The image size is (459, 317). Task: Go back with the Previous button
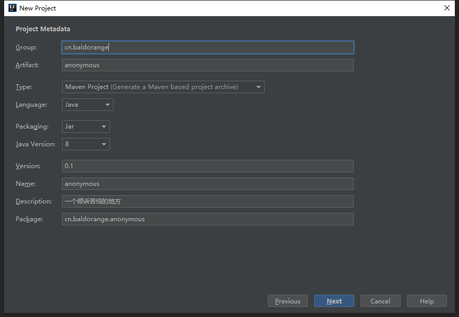(x=288, y=301)
